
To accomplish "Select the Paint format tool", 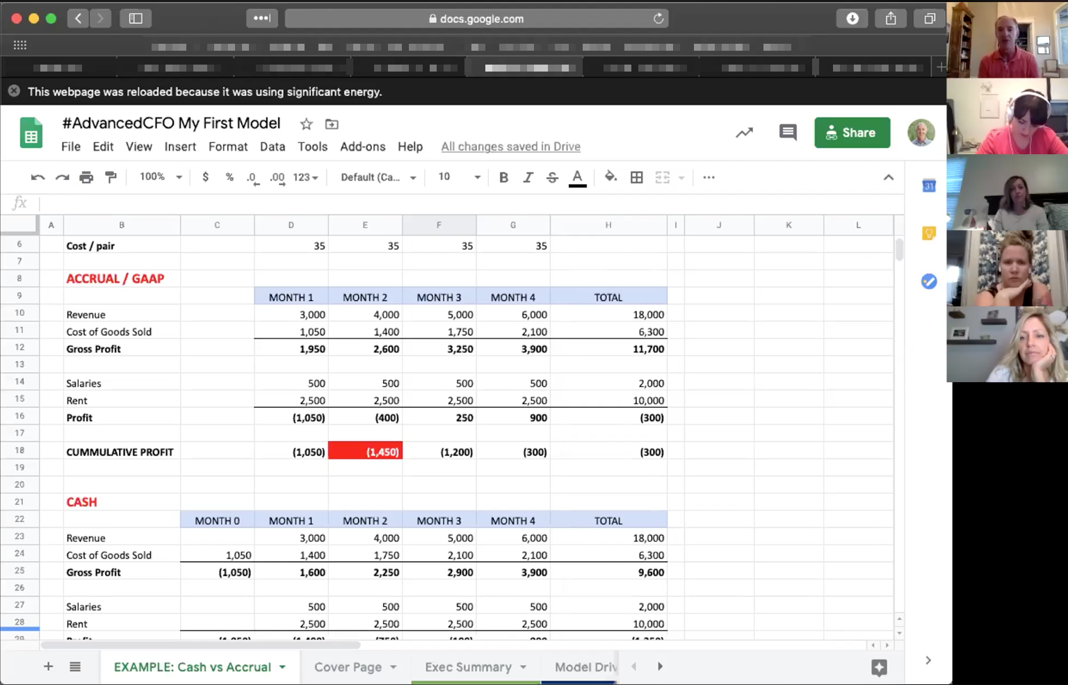I will click(x=111, y=176).
